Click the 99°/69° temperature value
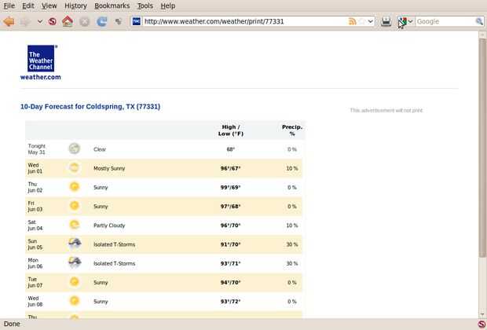 coord(230,187)
